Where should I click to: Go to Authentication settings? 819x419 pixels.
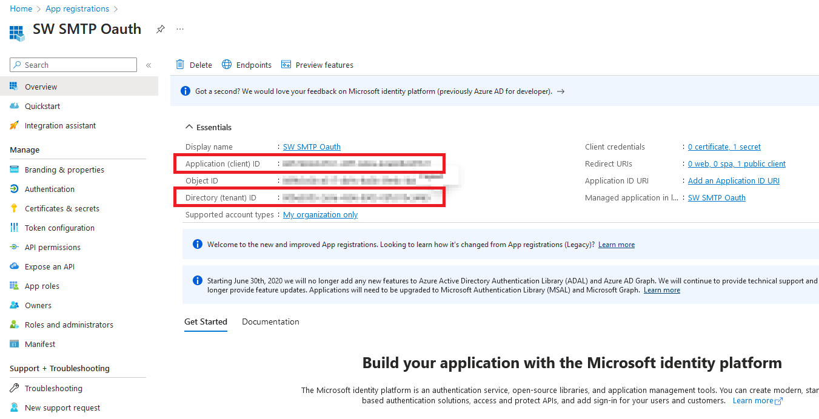point(50,188)
